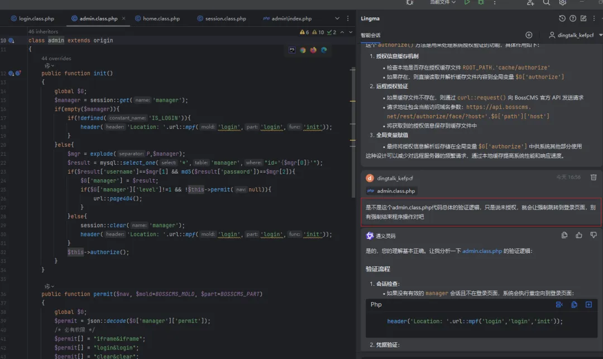Screen dimensions: 603x359
Task: Close the admin.class.php tab
Action: (x=123, y=18)
